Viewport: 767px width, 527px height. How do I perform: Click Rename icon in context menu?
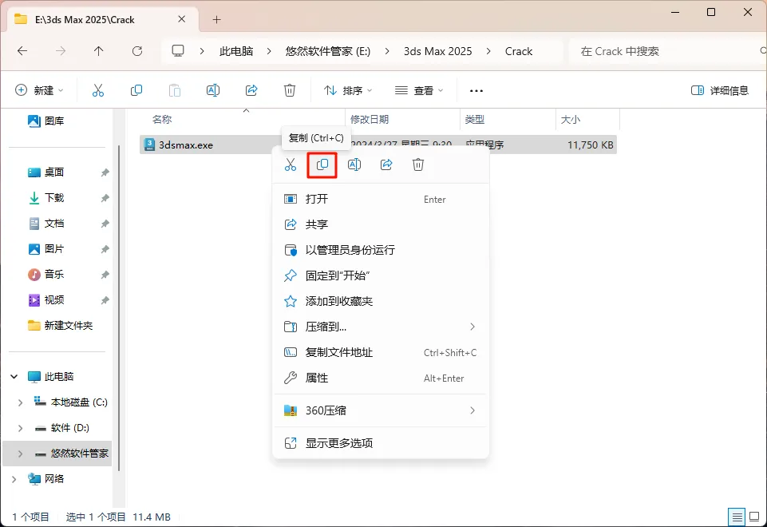(x=354, y=165)
